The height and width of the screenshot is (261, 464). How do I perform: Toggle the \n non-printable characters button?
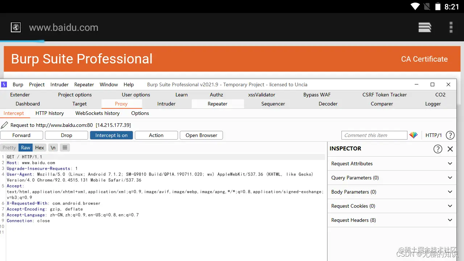[x=53, y=148]
